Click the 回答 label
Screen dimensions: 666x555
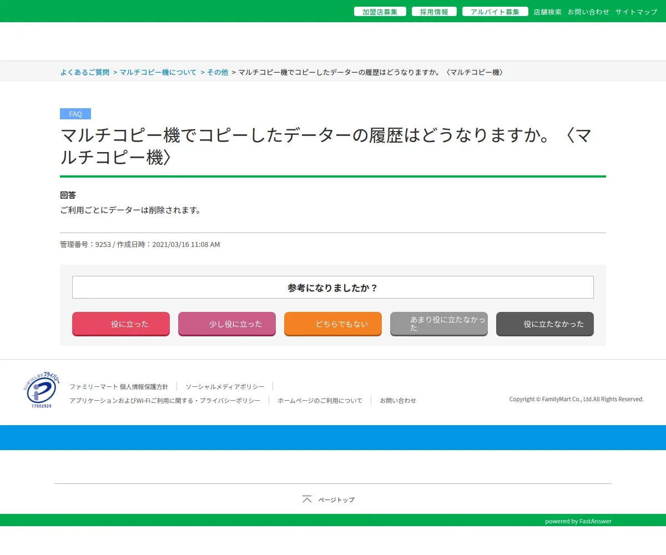pos(68,195)
